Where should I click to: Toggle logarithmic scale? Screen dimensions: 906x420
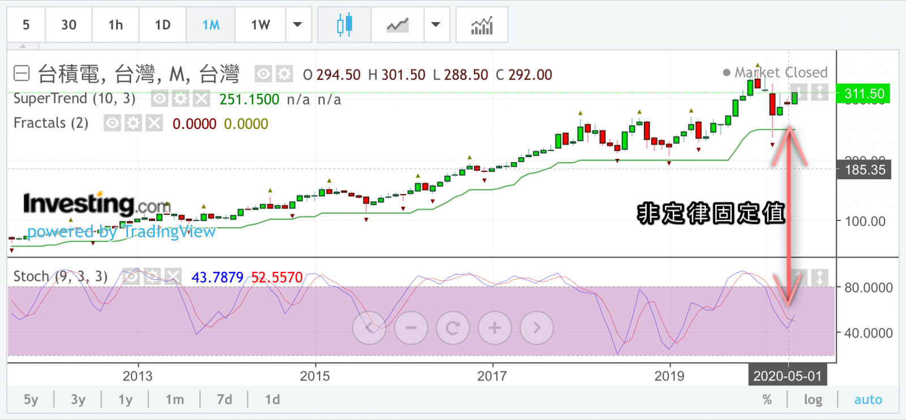click(813, 400)
